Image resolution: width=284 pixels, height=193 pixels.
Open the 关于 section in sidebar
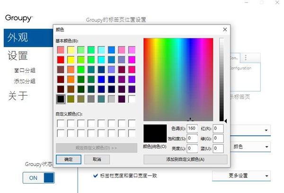click(18, 96)
